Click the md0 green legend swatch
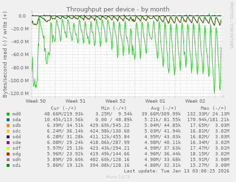The height and width of the screenshot is (182, 236). click(8, 114)
